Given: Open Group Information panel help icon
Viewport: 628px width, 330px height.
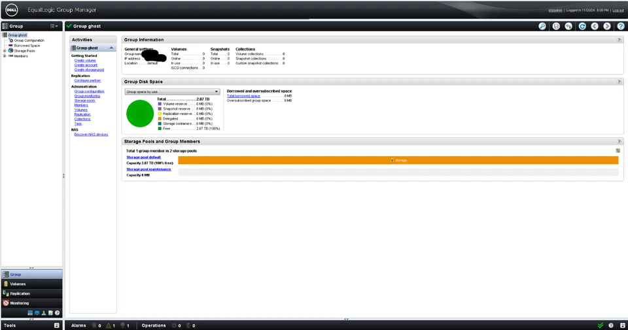Looking at the screenshot, I should point(619,40).
